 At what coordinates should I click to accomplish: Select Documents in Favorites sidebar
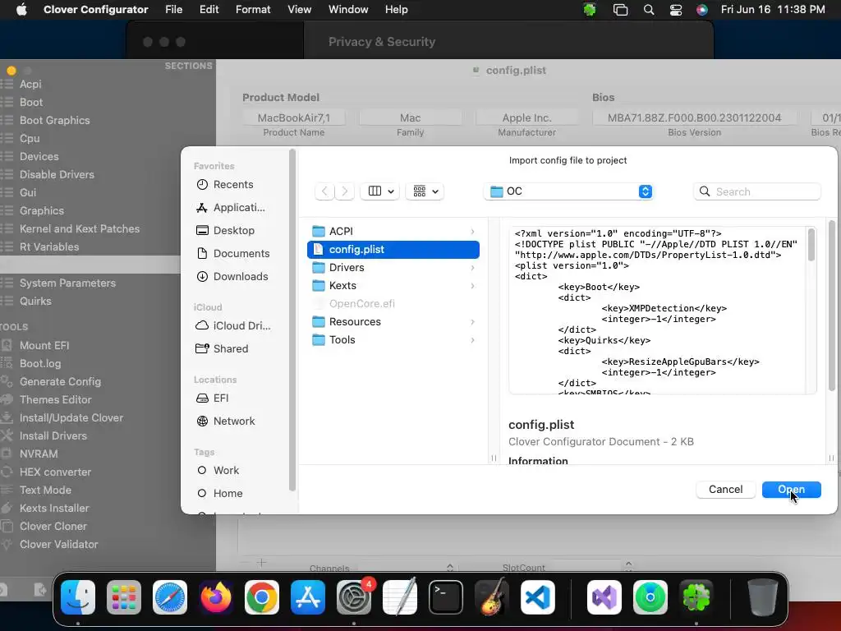tap(233, 253)
